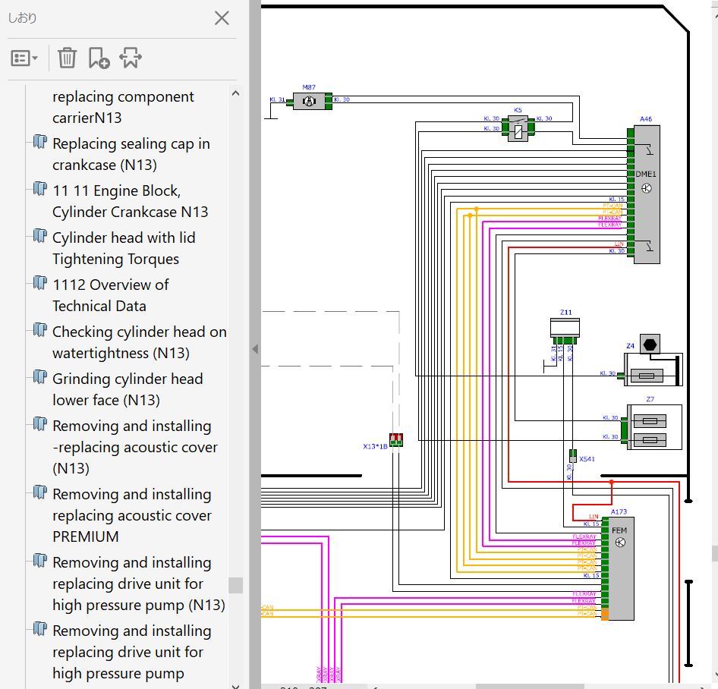Click the しおり panel title

click(x=23, y=18)
